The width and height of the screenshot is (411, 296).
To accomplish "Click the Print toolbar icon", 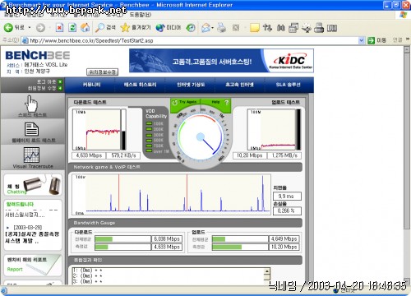I will 221,28.
